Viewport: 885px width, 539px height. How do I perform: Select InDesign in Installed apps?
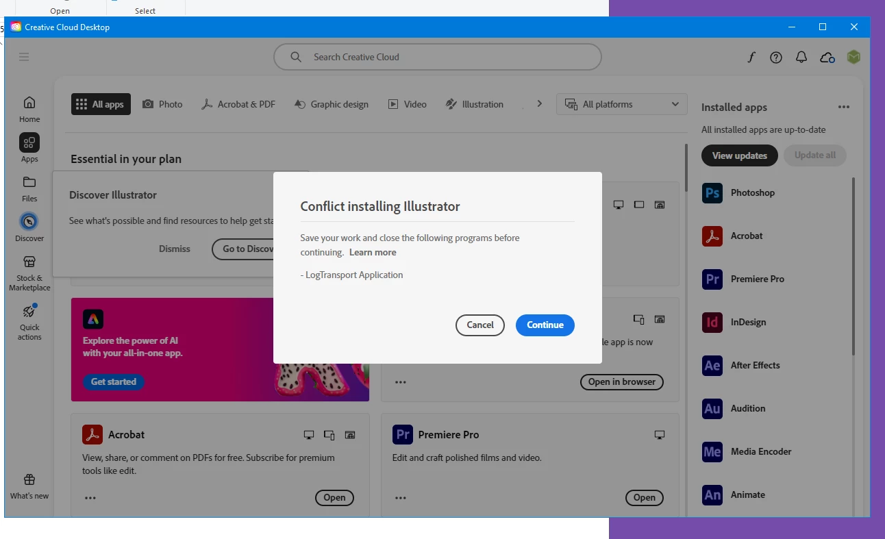pos(734,323)
